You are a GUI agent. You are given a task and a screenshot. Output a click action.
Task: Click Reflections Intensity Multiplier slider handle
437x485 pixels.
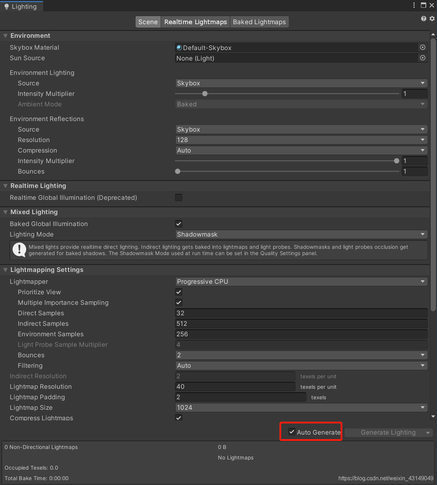pos(396,161)
